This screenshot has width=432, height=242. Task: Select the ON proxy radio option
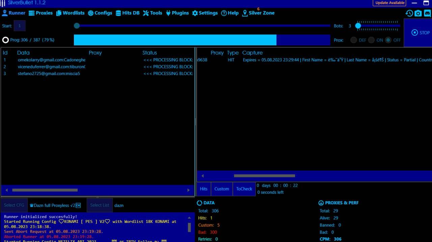pos(371,40)
